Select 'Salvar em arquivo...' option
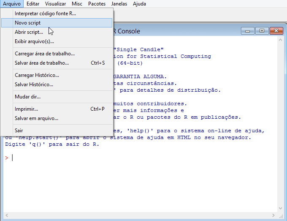This screenshot has width=287, height=221. (x=36, y=118)
